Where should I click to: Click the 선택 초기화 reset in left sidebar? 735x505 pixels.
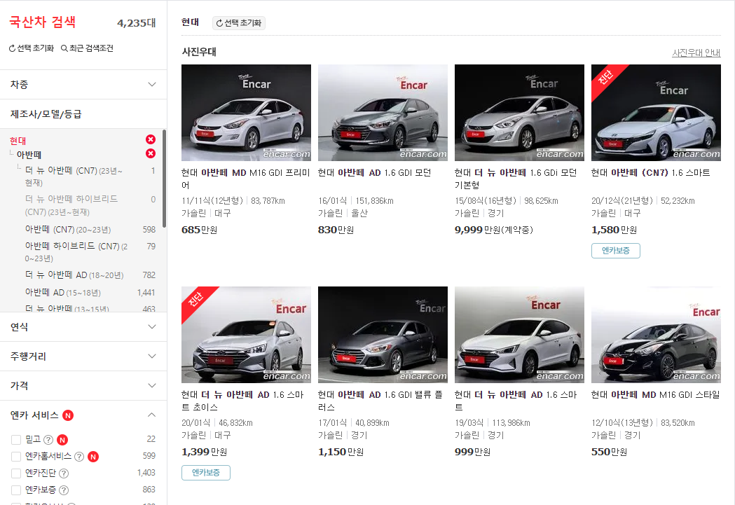tap(32, 48)
